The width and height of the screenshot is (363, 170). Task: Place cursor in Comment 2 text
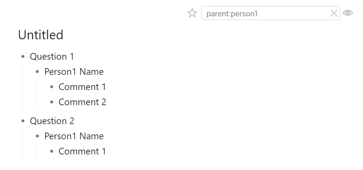pos(82,102)
